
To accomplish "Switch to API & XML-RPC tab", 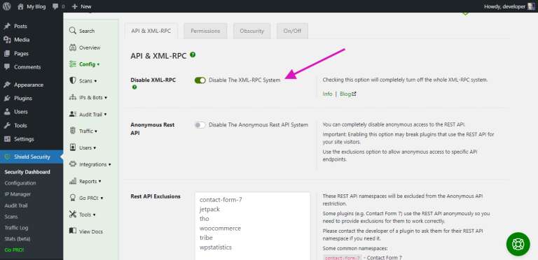I will [x=151, y=31].
